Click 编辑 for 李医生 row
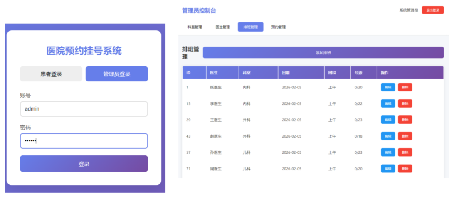This screenshot has height=199, width=449. [x=388, y=103]
